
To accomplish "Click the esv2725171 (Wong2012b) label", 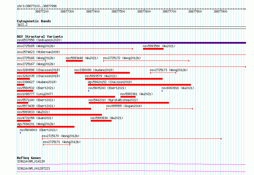I will point(62,142).
